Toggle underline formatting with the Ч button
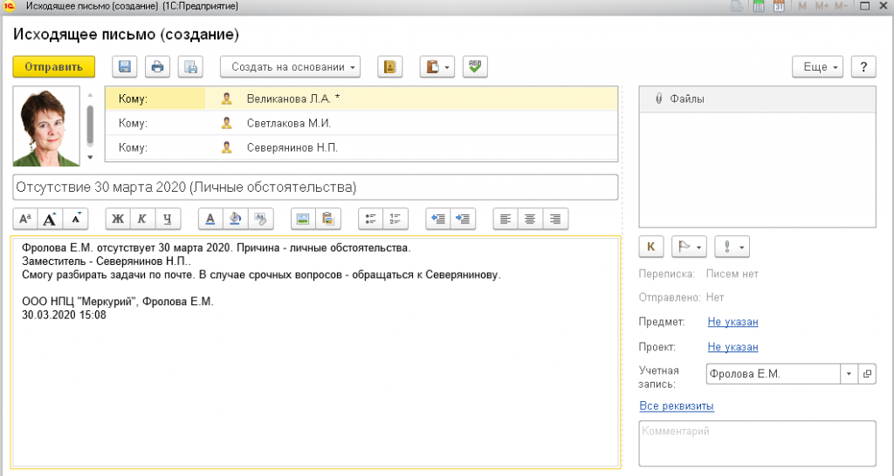Image resolution: width=894 pixels, height=476 pixels. 168,219
